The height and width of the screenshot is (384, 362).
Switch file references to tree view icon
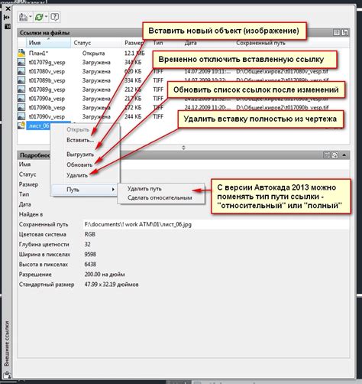tap(345, 32)
